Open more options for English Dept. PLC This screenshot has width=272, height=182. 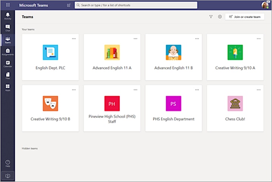74,38
